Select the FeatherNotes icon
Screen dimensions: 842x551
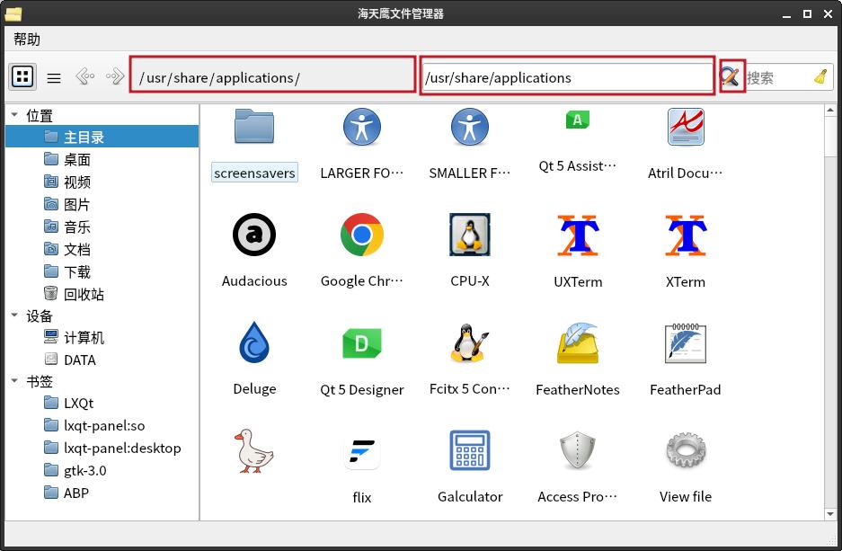click(578, 342)
